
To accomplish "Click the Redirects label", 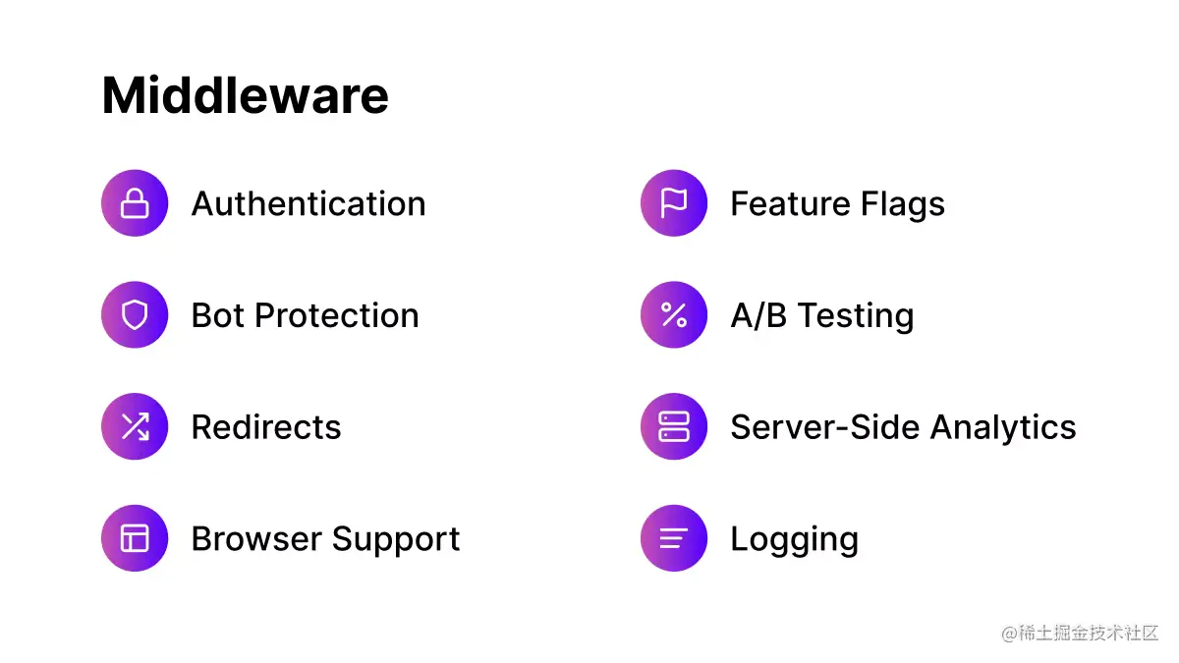I will tap(266, 427).
